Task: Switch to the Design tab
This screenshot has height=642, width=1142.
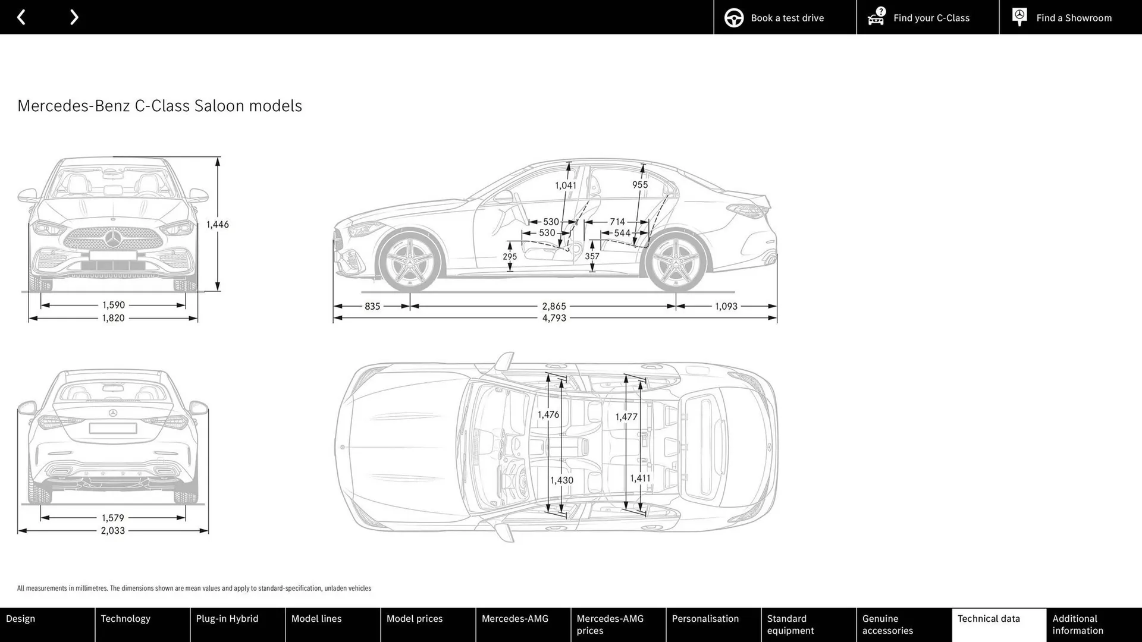Action: pyautogui.click(x=47, y=625)
